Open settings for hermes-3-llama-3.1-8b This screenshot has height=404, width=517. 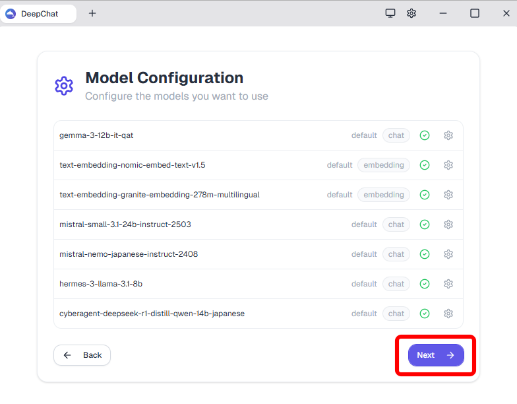pyautogui.click(x=448, y=284)
